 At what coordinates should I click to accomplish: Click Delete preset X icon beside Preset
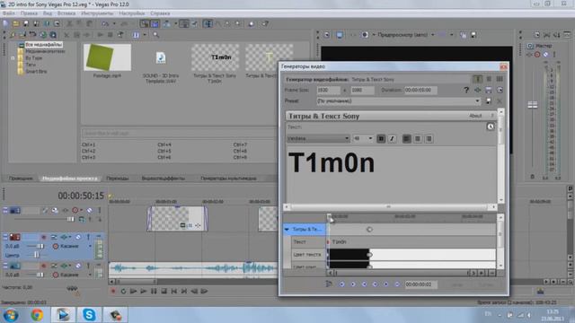tap(500, 101)
